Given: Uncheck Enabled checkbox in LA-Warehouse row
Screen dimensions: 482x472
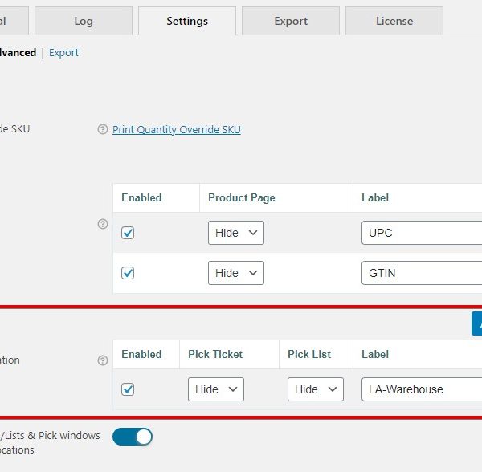Looking at the screenshot, I should pos(128,389).
